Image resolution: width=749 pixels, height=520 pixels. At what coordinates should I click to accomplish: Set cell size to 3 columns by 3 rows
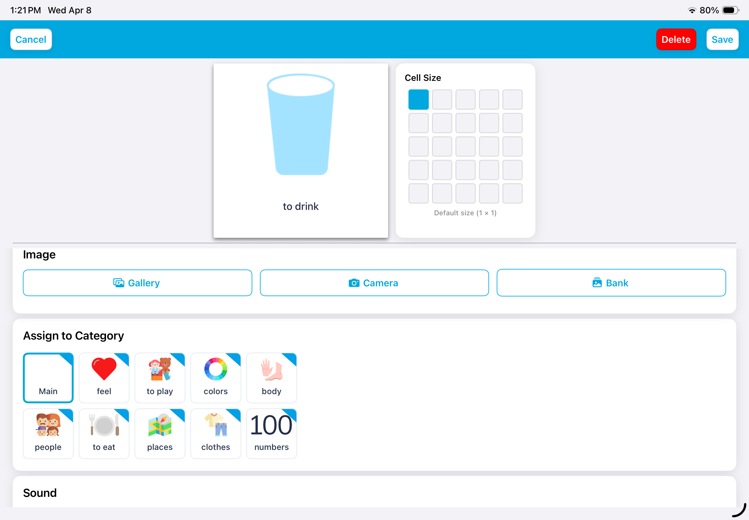click(465, 146)
